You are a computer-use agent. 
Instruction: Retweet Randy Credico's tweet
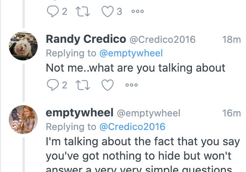83,85
